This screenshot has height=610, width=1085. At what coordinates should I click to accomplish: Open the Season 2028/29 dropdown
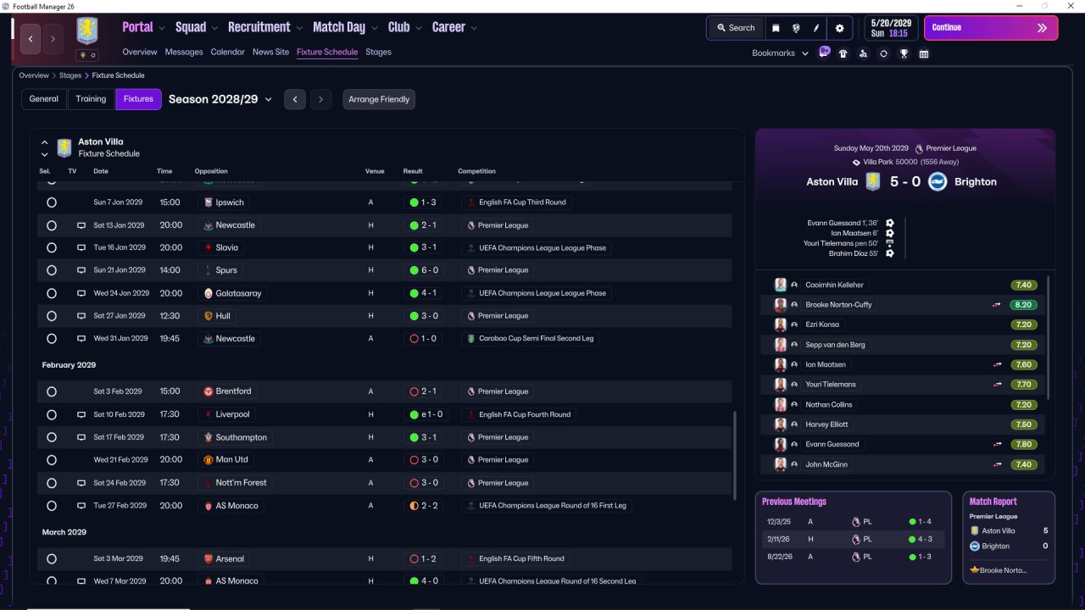click(x=220, y=99)
